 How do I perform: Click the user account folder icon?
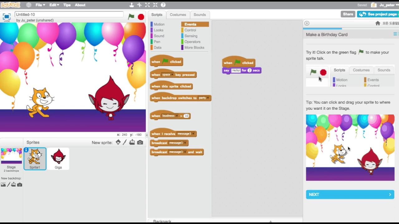pos(374,5)
